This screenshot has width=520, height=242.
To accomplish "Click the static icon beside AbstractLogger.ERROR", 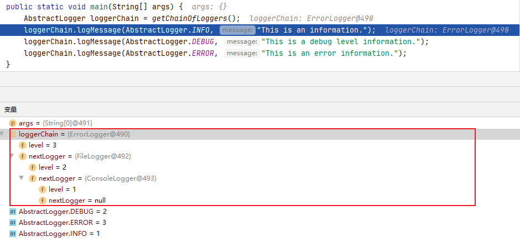I will point(13,223).
